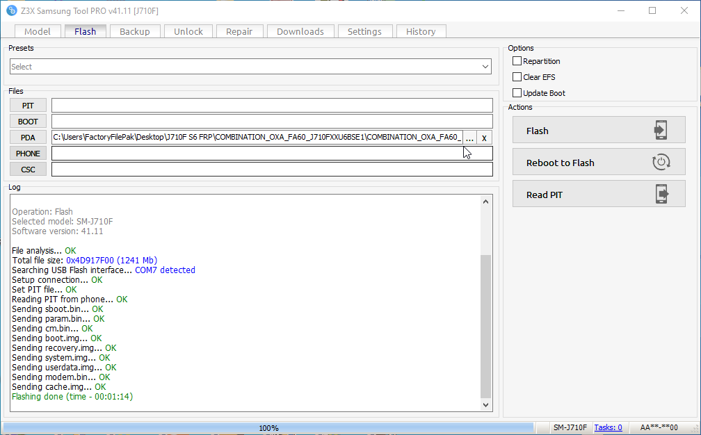Click the log scrollbar down arrow
701x435 pixels.
485,404
